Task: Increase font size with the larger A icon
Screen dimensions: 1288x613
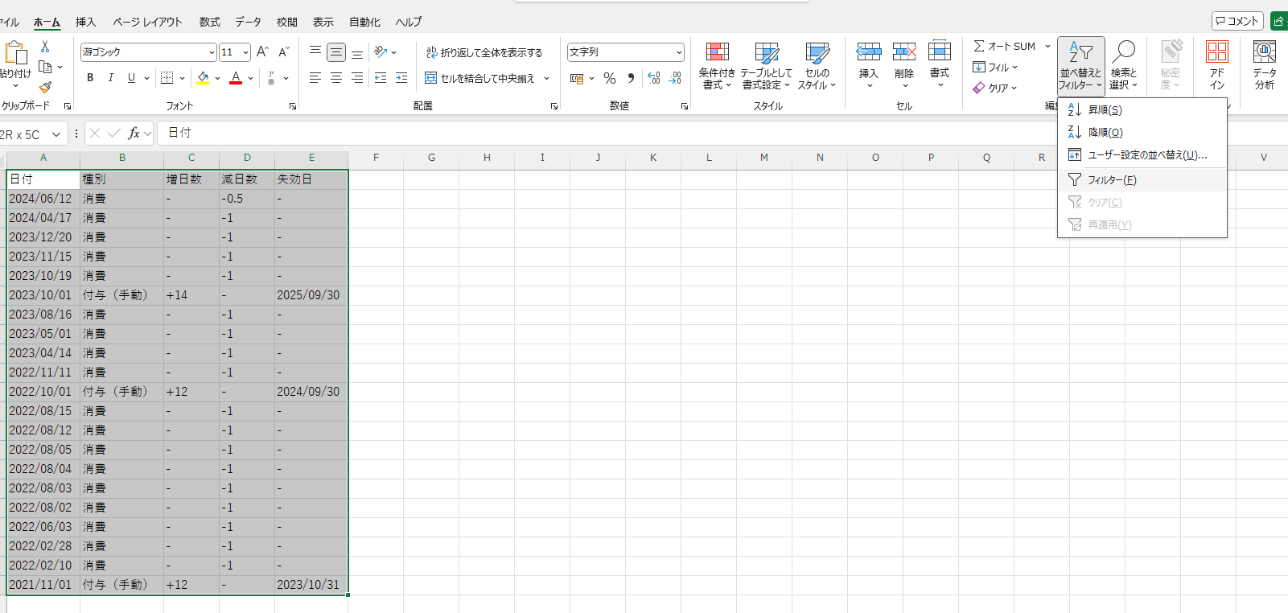Action: (x=262, y=52)
